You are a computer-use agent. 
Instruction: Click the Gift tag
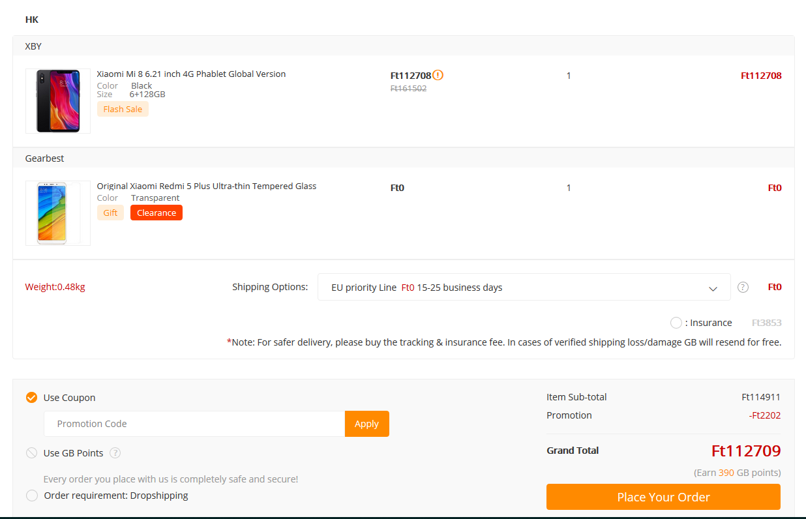coord(110,213)
